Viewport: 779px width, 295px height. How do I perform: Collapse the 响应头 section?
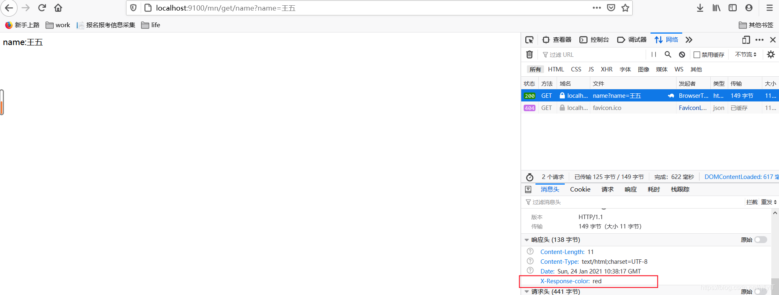(x=527, y=240)
